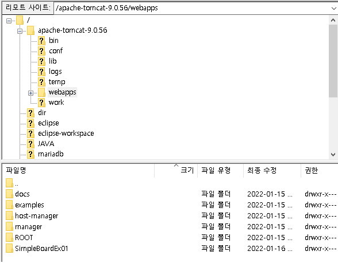Click the manager folder icon in file list
Image resolution: width=338 pixels, height=263 pixels.
coord(9,226)
